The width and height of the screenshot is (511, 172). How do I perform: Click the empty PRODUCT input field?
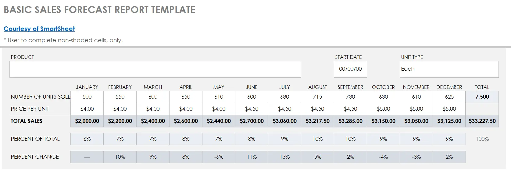(155, 69)
